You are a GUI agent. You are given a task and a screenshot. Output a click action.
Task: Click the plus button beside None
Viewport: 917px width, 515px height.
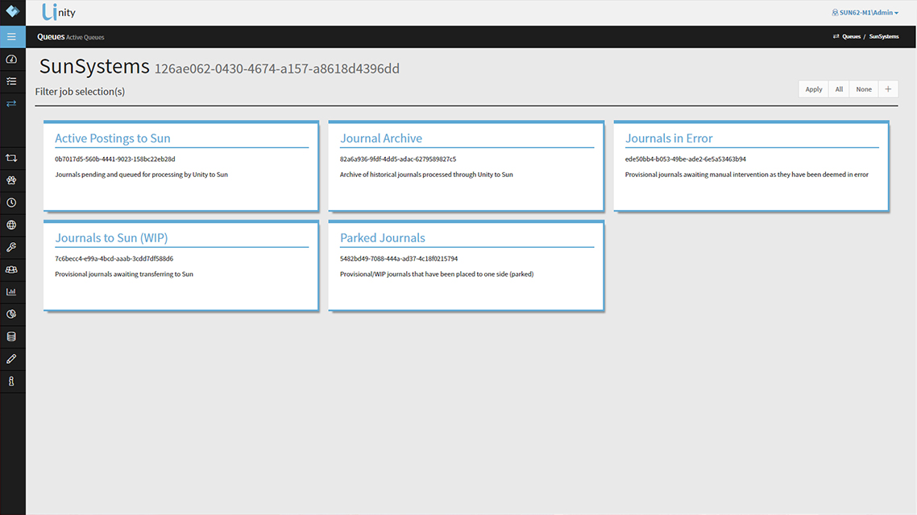click(888, 89)
